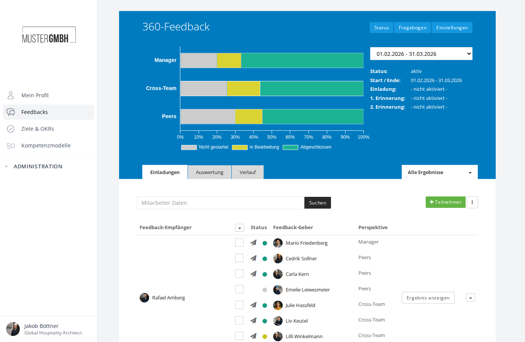Click the name Rafael Amberg
The height and width of the screenshot is (342, 525).
[x=169, y=298]
